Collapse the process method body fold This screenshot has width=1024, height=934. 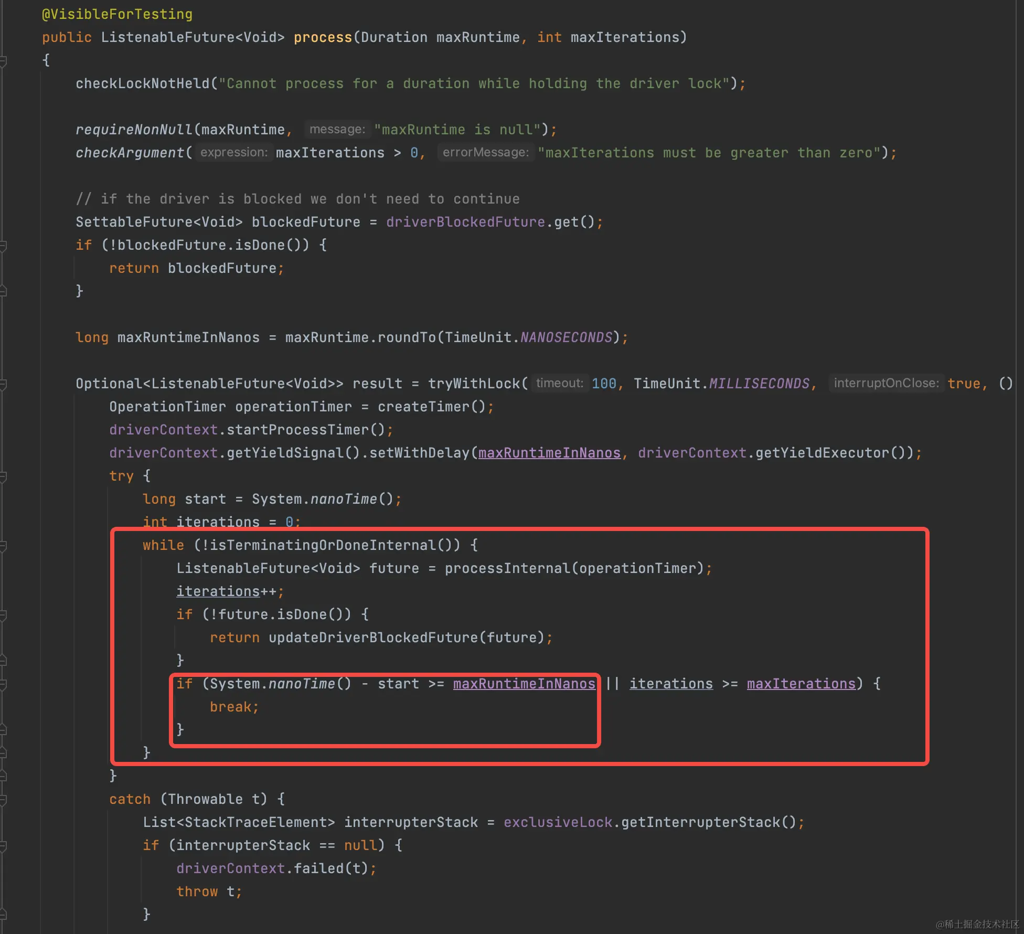click(x=3, y=61)
